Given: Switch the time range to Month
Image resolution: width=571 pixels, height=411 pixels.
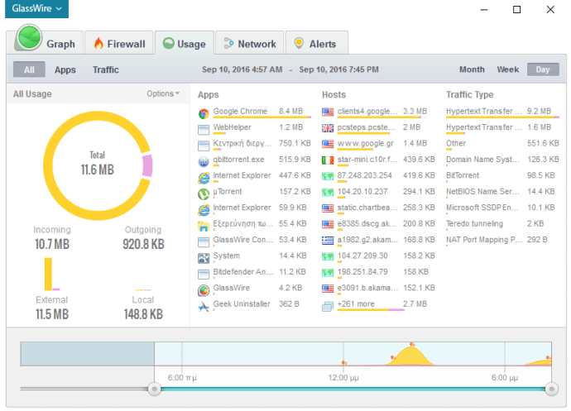Looking at the screenshot, I should (472, 69).
